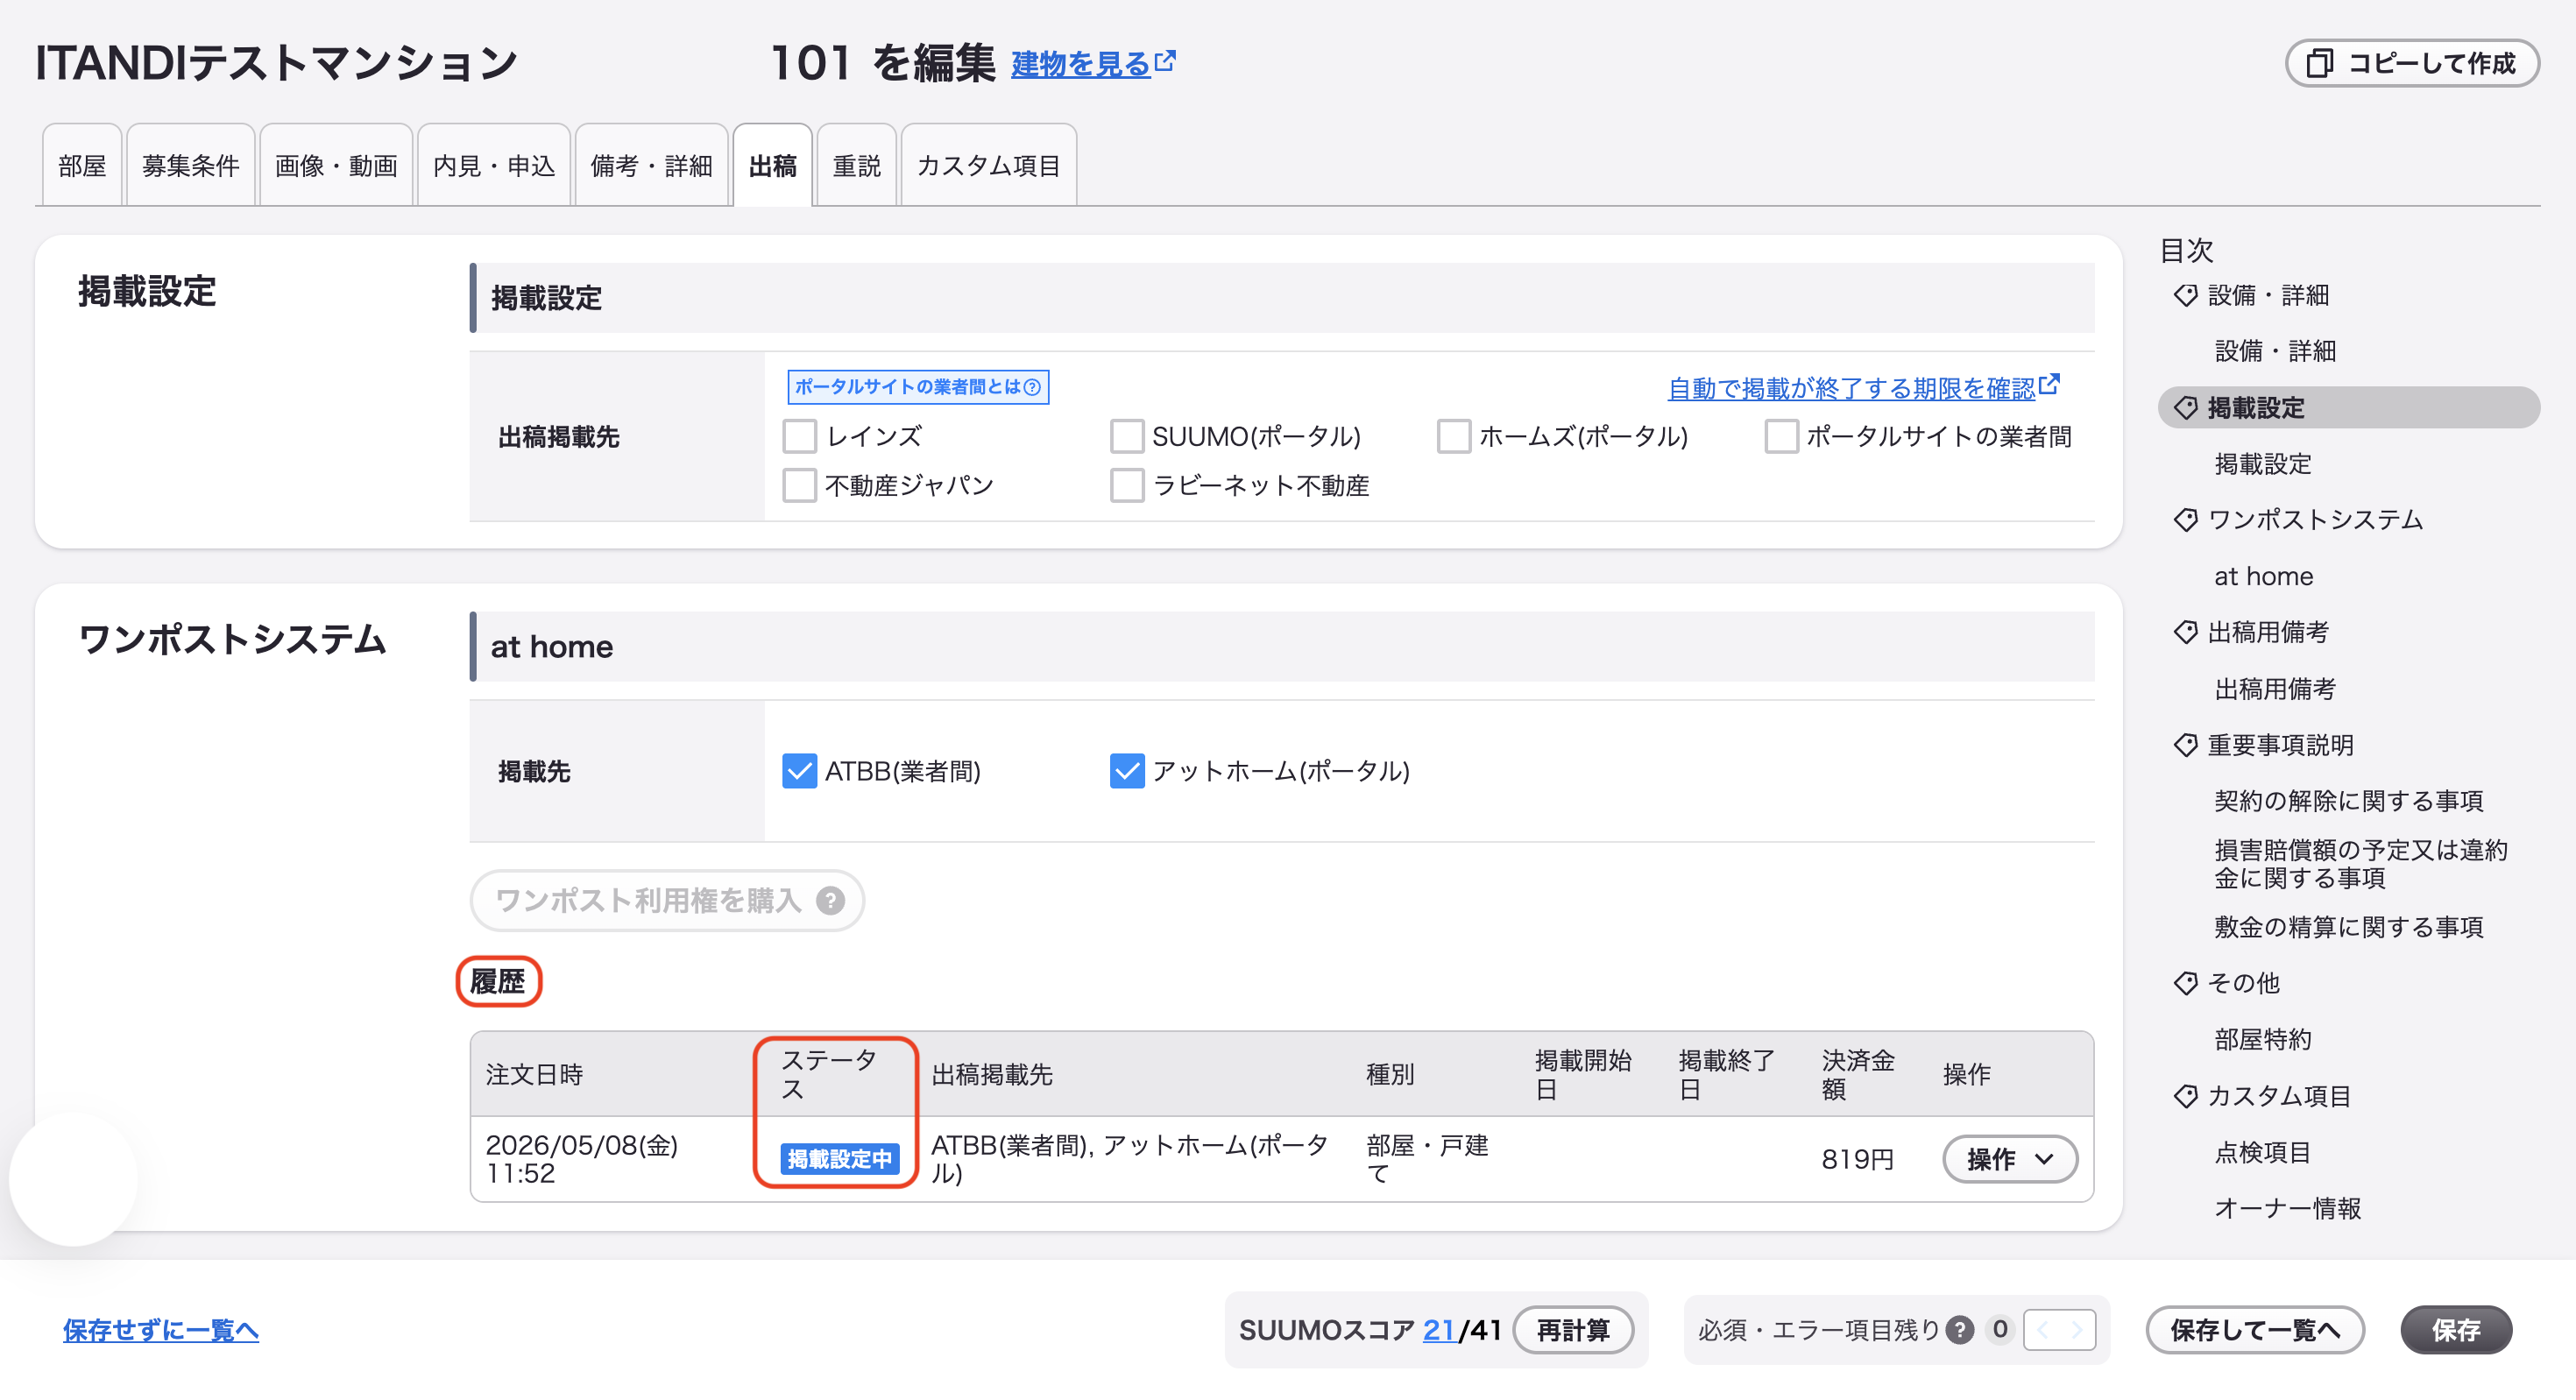Click the 保存して一覧へ button

[x=2255, y=1330]
